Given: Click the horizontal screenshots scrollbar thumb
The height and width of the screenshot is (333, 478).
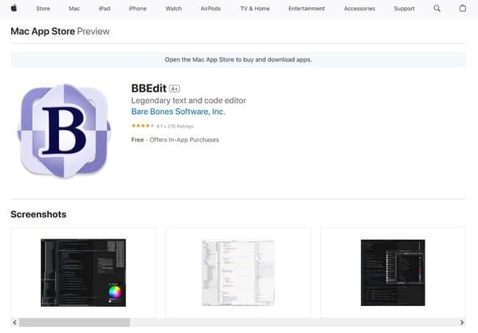Looking at the screenshot, I should coord(74,323).
